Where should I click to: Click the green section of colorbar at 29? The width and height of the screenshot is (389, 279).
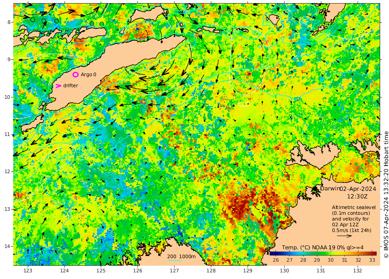pyautogui.click(x=317, y=253)
